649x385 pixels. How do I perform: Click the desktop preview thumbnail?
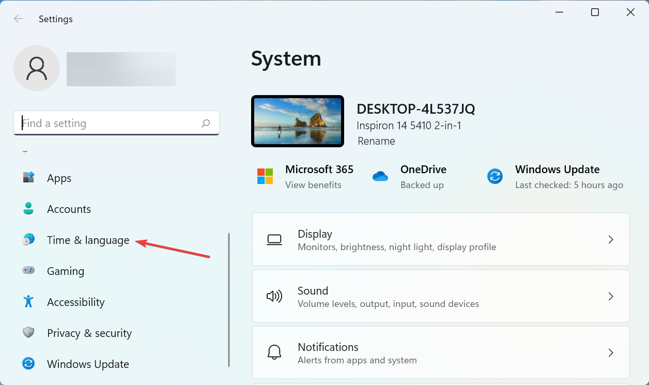pos(297,121)
